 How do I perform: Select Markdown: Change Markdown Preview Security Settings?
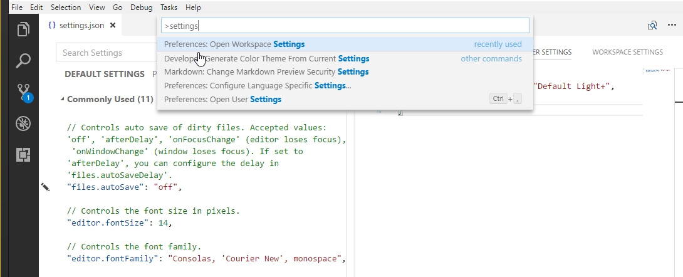point(345,72)
